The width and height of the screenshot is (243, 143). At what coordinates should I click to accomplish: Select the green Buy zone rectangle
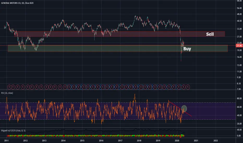pos(118,49)
